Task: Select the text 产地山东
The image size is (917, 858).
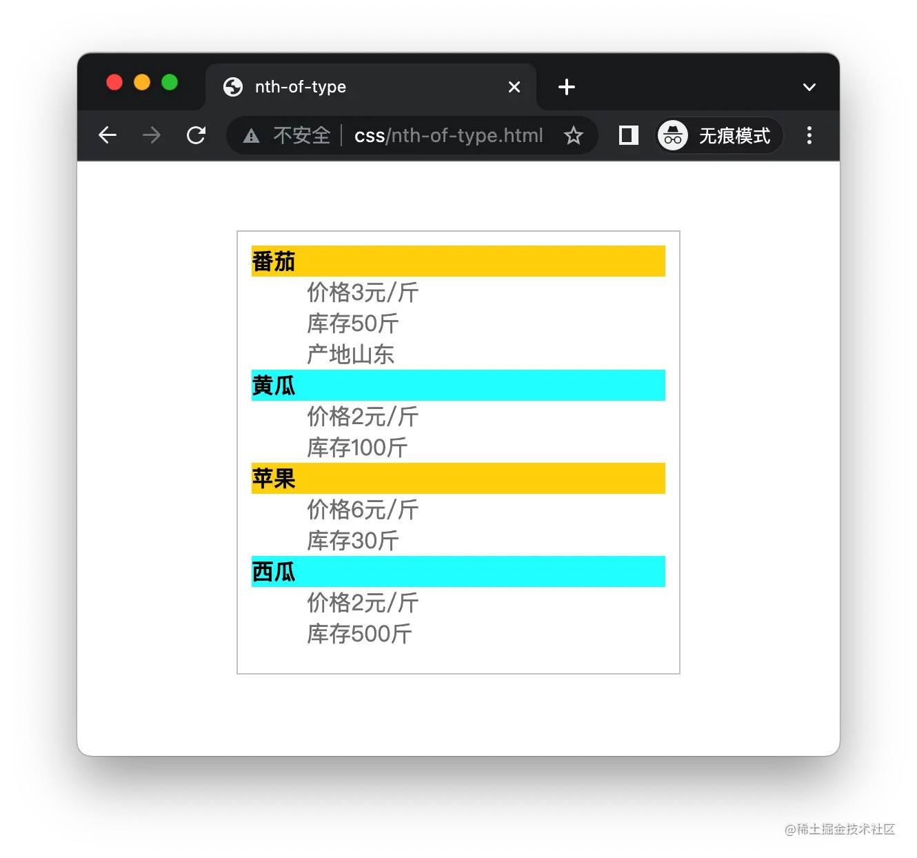Action: pyautogui.click(x=350, y=355)
